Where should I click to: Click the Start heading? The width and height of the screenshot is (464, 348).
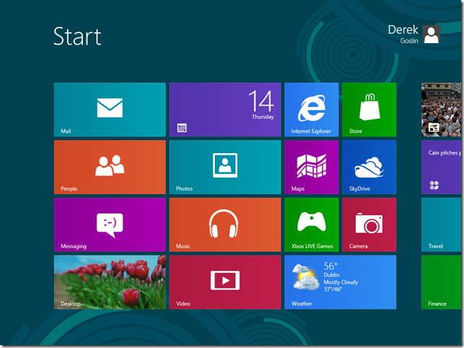pos(77,37)
